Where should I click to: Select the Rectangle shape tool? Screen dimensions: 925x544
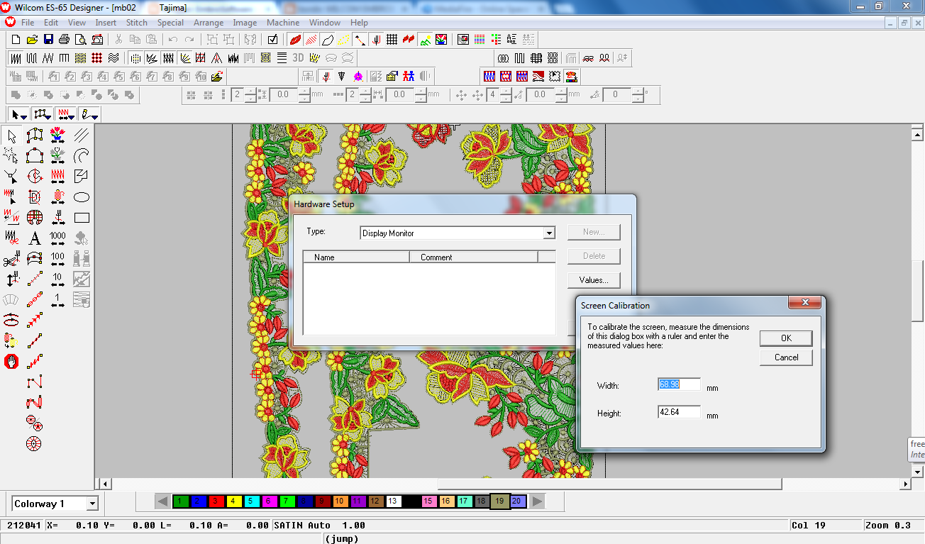[x=82, y=218]
